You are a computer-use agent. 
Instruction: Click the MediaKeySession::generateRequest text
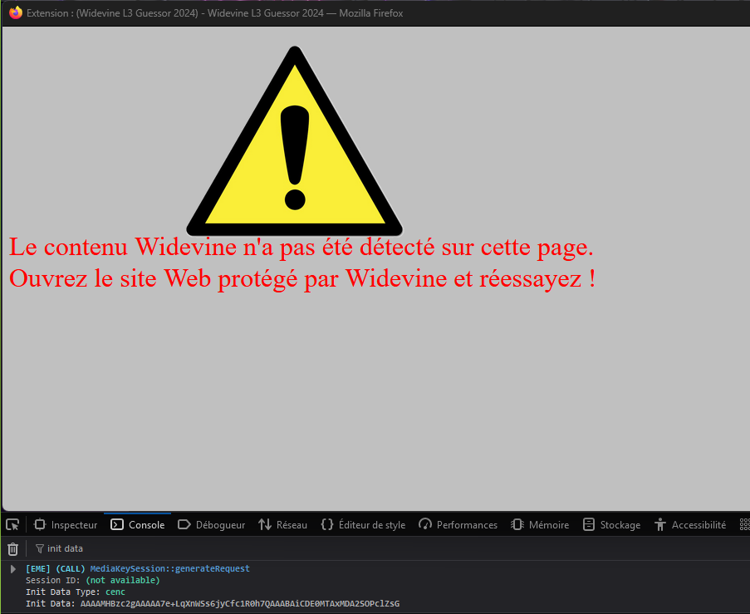(x=169, y=568)
